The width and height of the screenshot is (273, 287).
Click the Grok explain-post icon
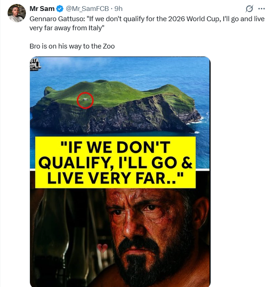pos(249,9)
